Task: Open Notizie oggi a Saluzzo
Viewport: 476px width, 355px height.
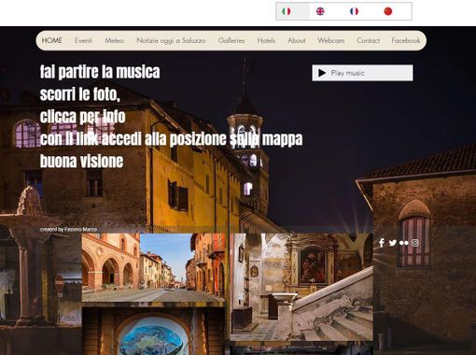Action: coord(171,40)
